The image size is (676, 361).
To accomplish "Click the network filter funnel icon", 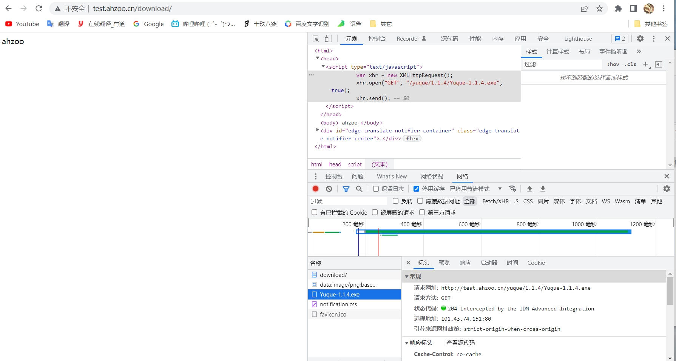I will coord(346,189).
